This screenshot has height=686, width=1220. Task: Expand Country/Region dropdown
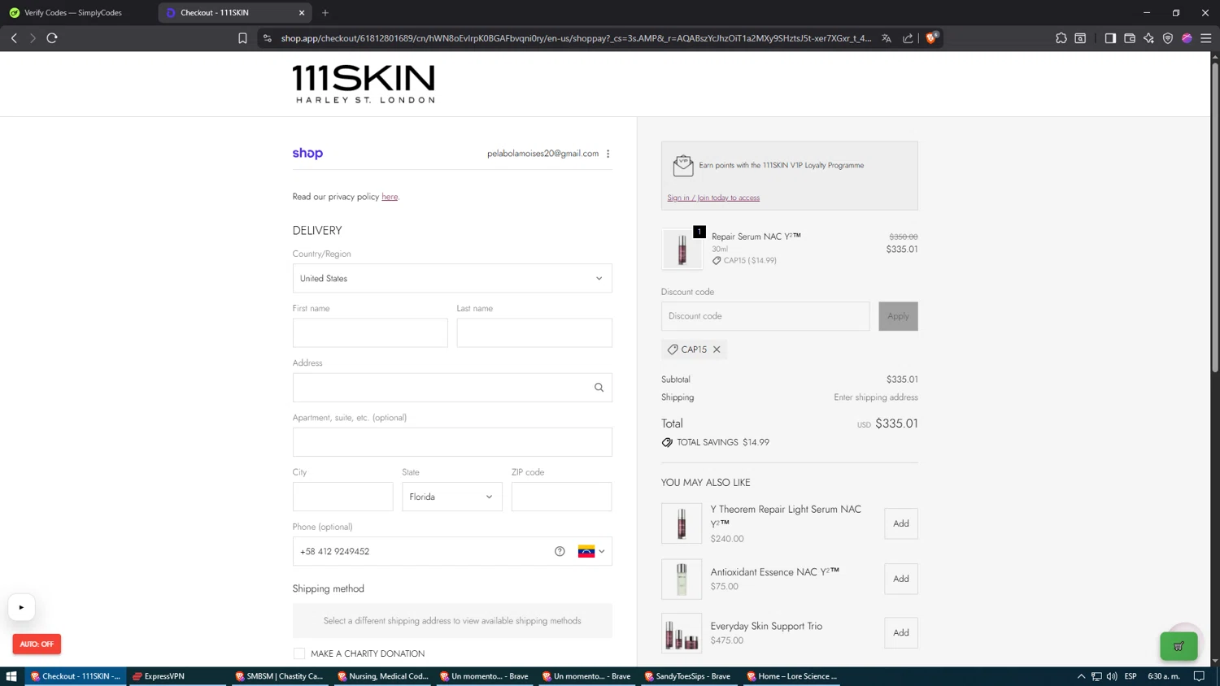(x=452, y=278)
